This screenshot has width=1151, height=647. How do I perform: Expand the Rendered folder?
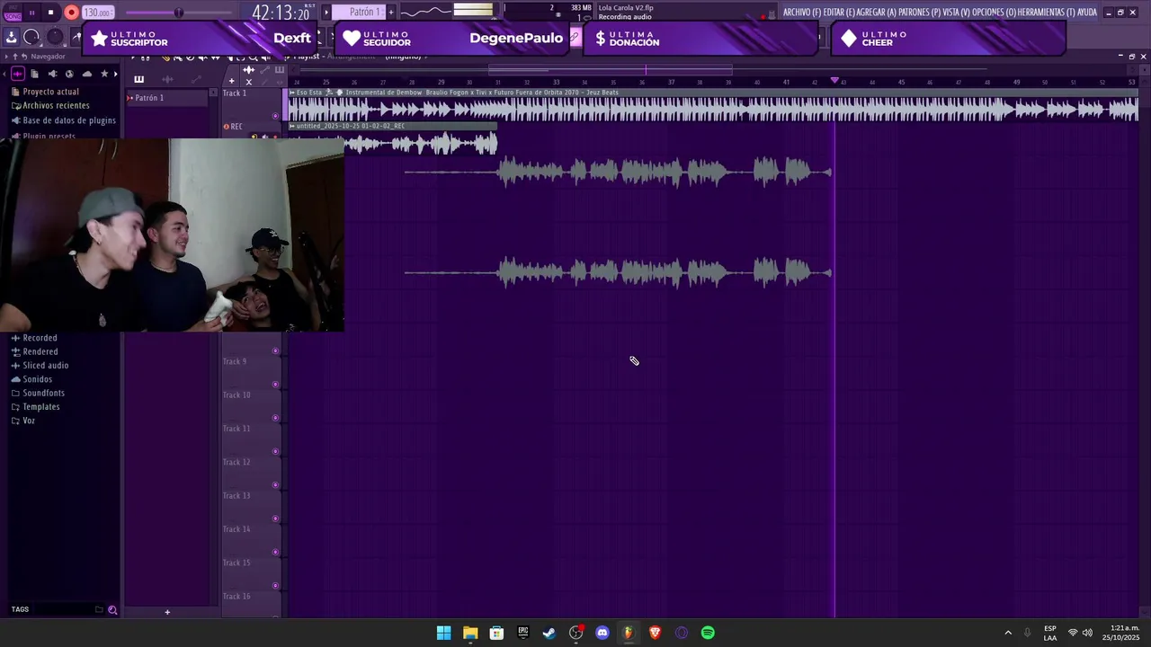(x=40, y=351)
